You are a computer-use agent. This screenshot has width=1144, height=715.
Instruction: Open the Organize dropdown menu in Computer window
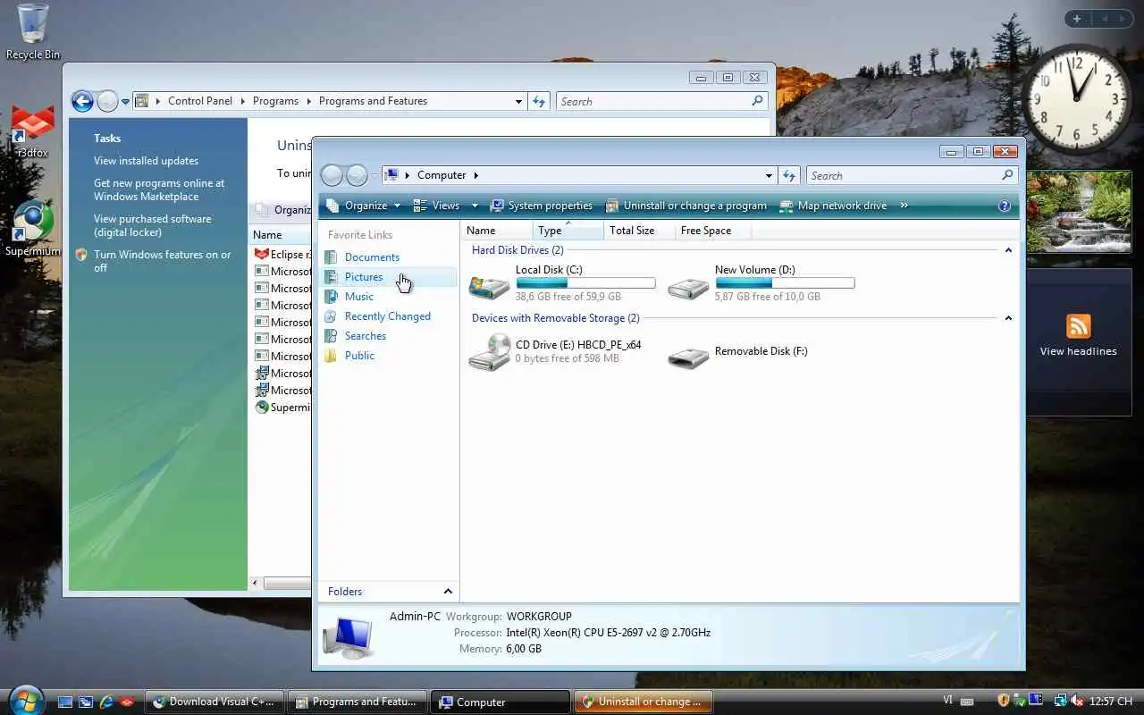363,206
